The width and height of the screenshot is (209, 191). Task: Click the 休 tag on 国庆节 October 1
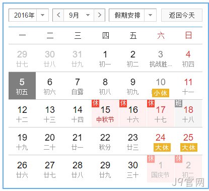151,159
